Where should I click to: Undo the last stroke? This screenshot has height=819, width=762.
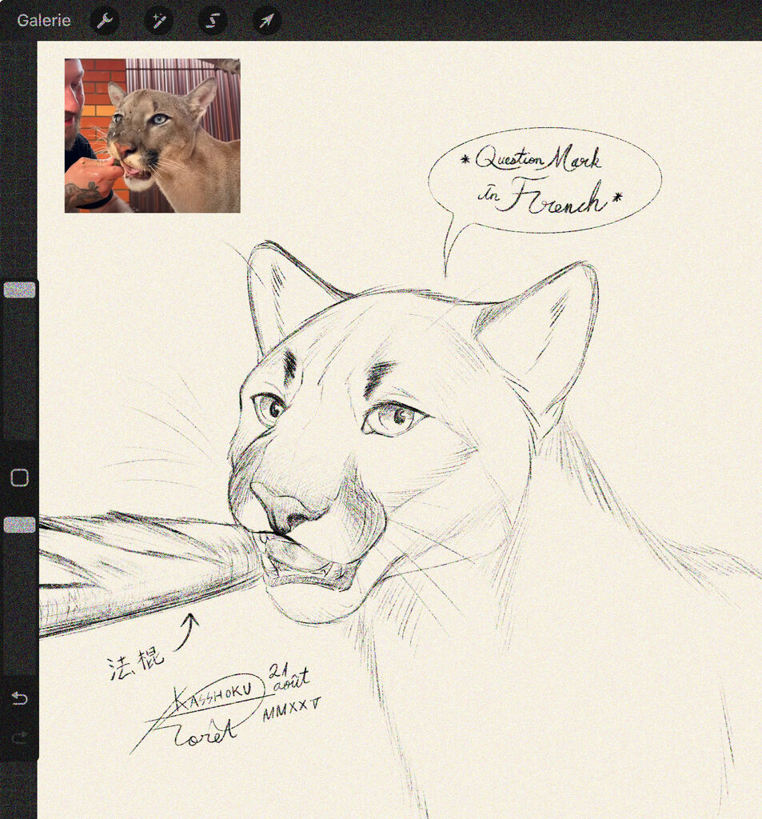(20, 697)
